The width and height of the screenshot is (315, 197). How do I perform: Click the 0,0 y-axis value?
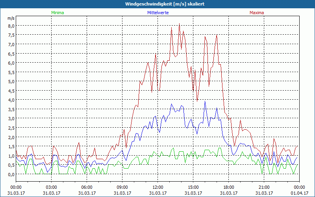[11, 175]
